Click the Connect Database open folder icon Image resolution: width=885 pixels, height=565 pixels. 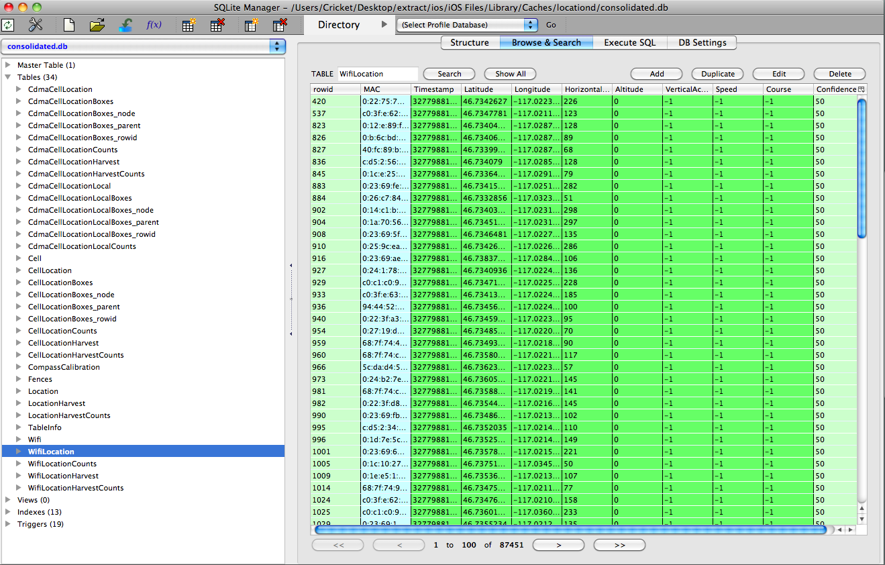pyautogui.click(x=97, y=25)
